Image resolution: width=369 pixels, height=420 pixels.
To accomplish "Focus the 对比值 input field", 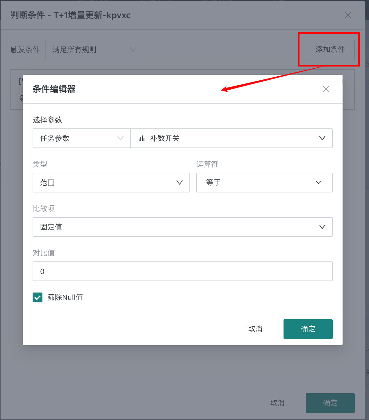I will click(x=182, y=272).
